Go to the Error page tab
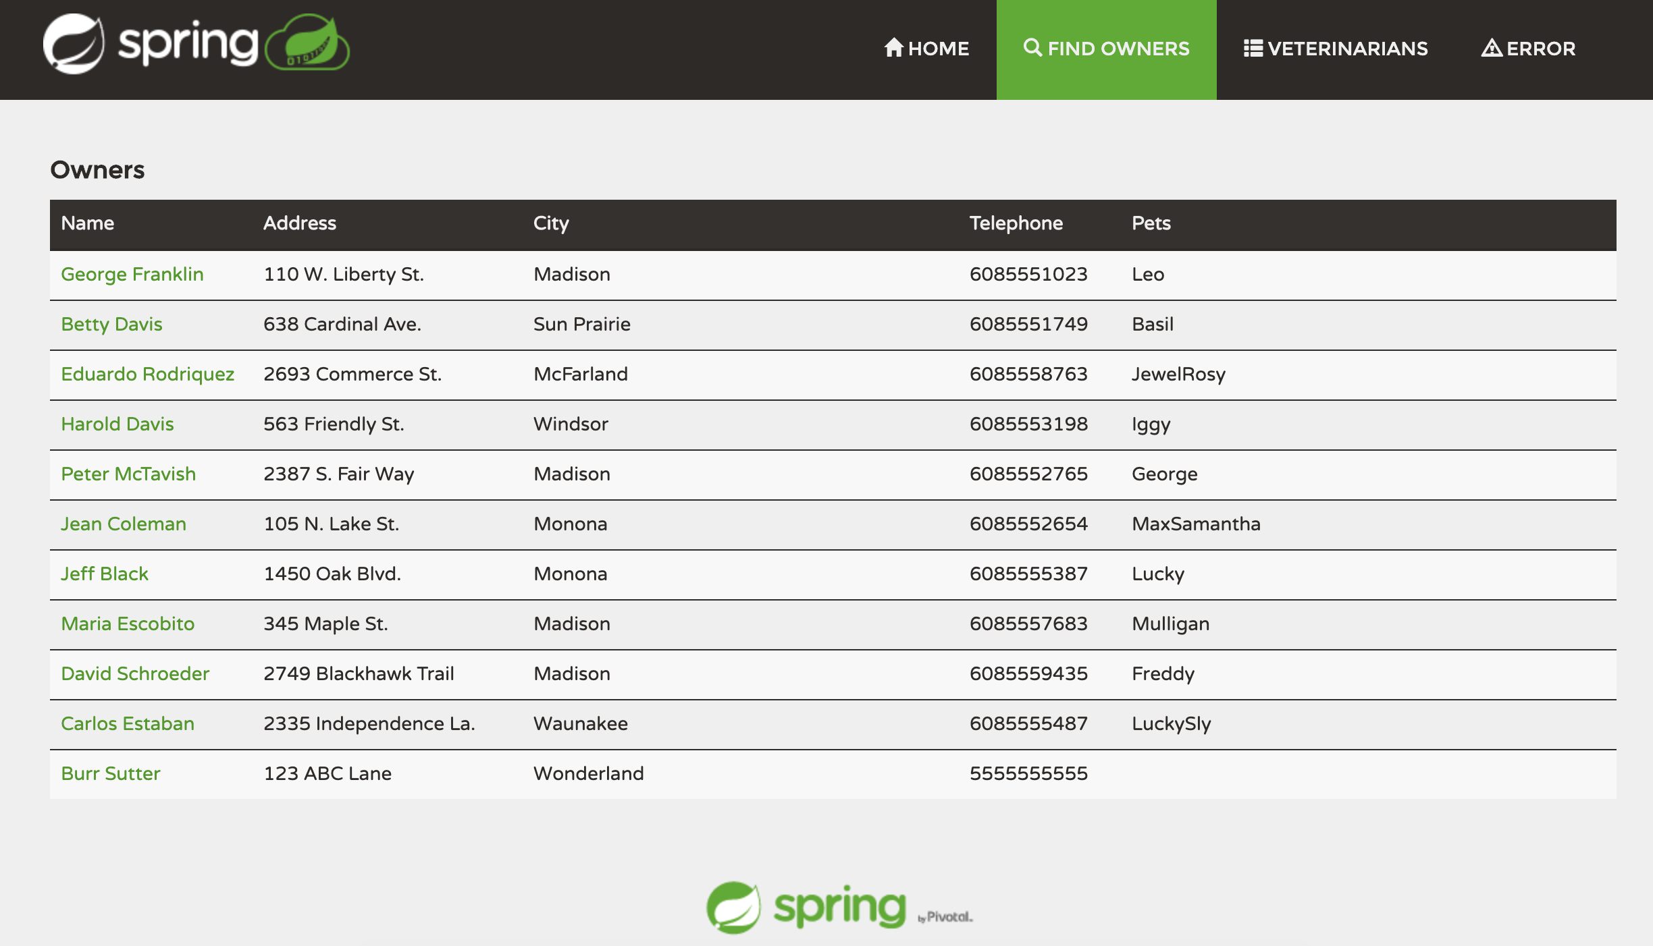1653x946 pixels. 1540,49
